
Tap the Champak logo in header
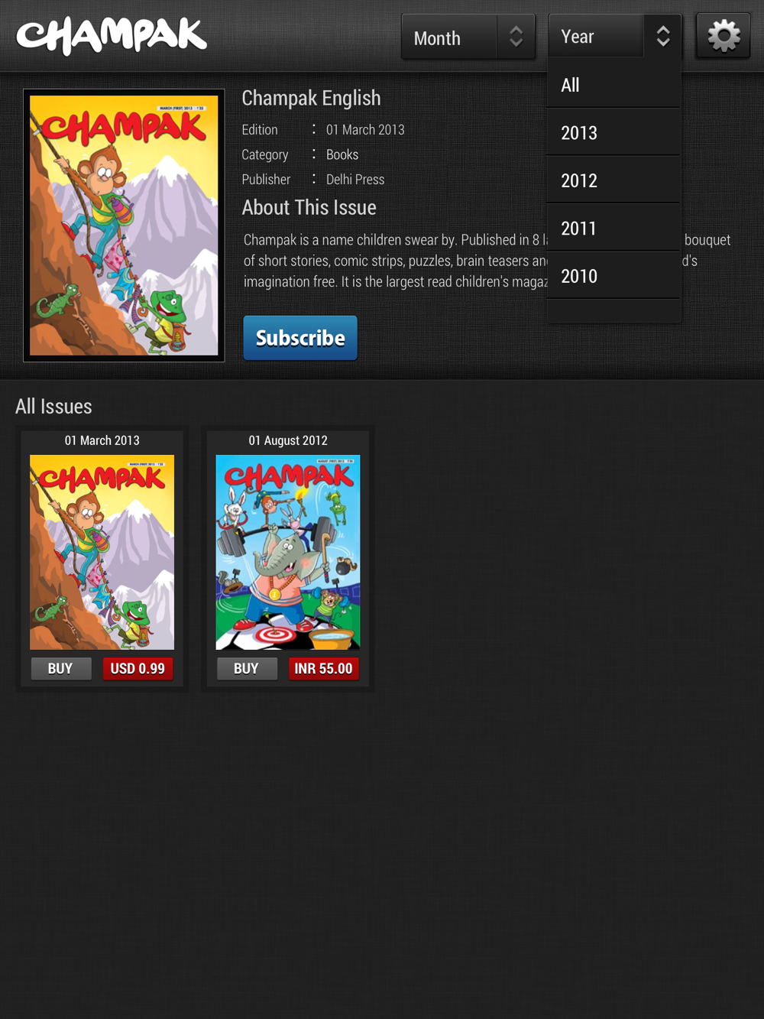click(112, 36)
